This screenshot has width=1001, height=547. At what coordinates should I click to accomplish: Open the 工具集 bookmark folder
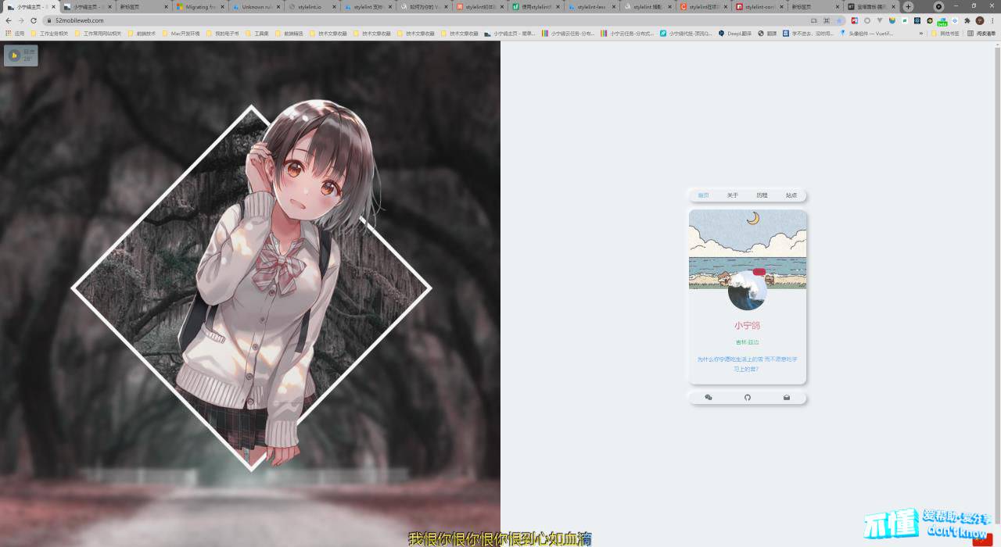click(x=257, y=34)
